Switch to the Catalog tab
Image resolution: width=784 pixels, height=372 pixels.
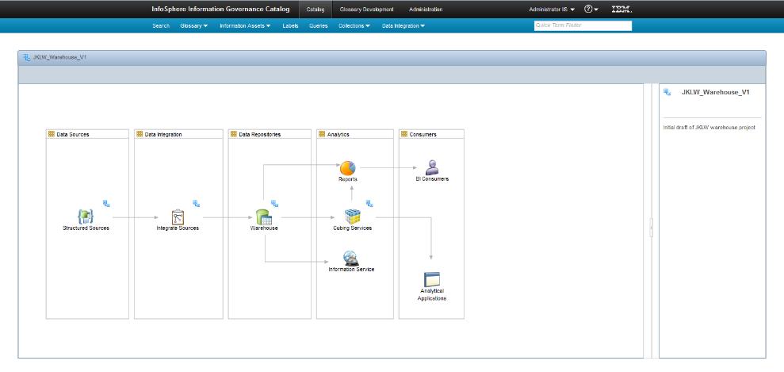(x=316, y=9)
